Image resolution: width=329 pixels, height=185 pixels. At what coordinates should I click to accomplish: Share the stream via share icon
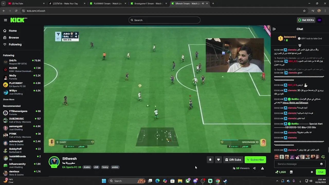coord(254,168)
